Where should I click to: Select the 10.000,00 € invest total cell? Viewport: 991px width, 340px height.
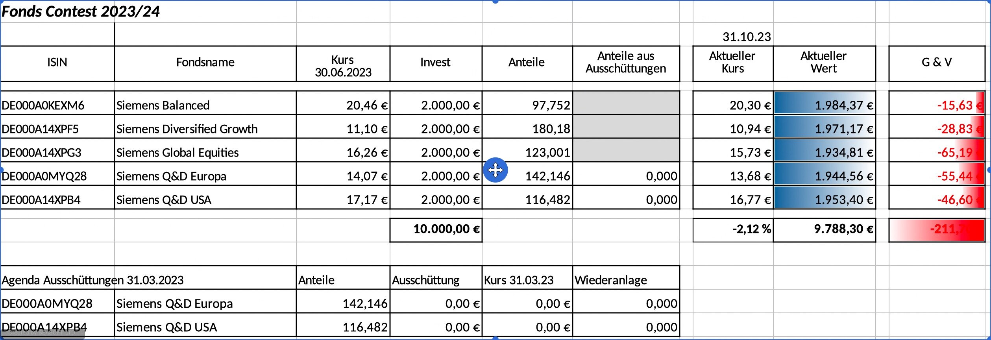point(436,229)
